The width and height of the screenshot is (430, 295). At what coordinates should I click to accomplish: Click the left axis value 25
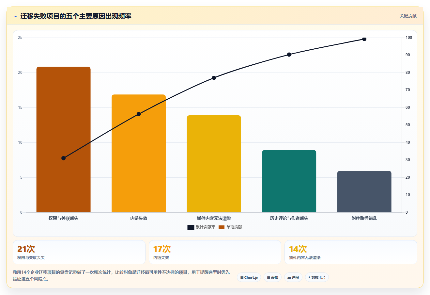(x=20, y=38)
